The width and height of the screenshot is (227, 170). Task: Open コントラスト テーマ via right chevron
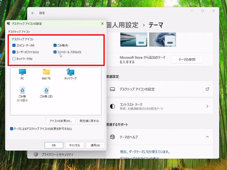207,107
